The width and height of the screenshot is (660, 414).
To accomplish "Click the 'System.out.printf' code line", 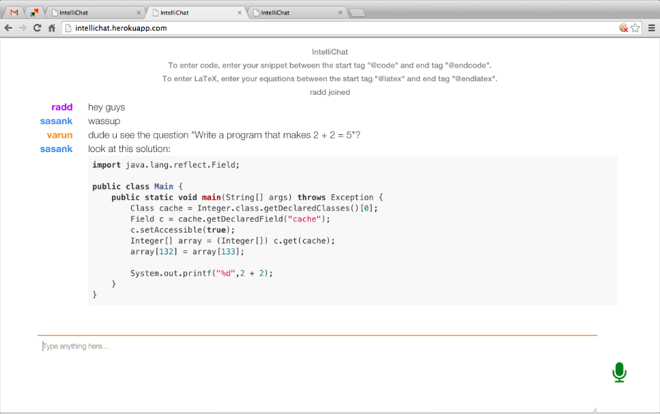I will [201, 273].
